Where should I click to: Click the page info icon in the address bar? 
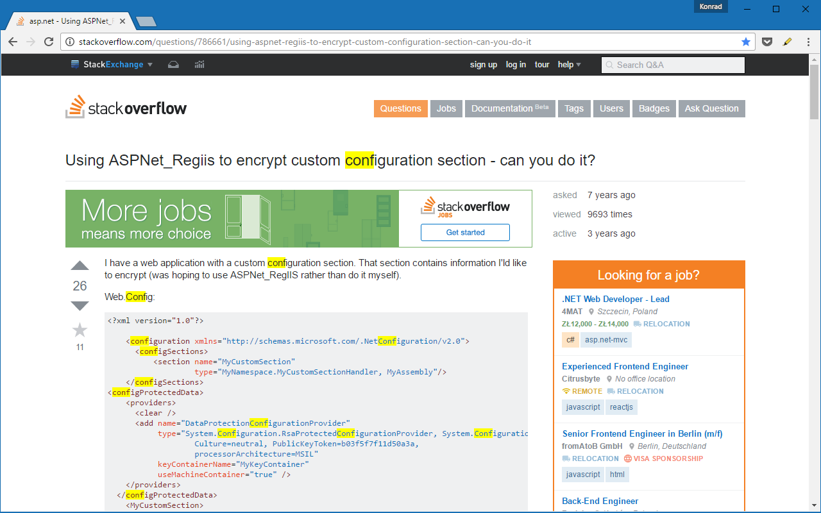pos(70,42)
